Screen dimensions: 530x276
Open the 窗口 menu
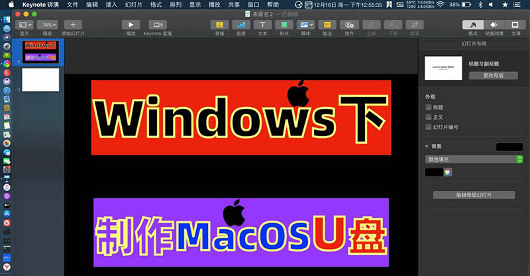(254, 5)
